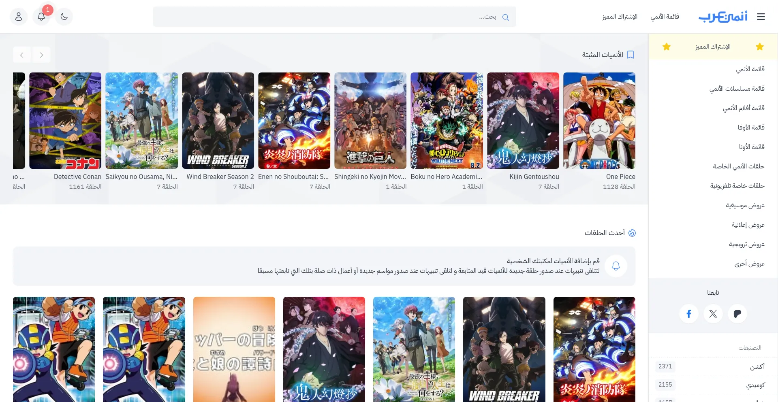Click the carousel right arrow
This screenshot has height=402, width=778.
(x=41, y=55)
